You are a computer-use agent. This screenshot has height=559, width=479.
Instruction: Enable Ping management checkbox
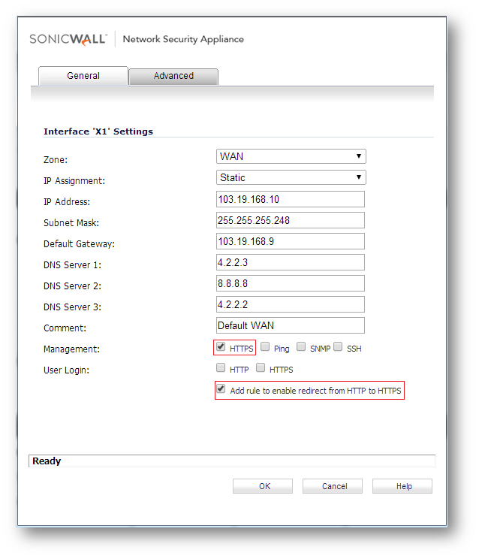[x=266, y=347]
